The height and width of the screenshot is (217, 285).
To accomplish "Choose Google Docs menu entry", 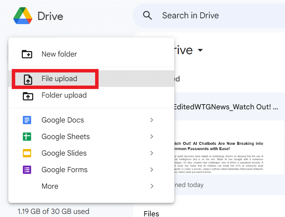I will tap(91, 120).
